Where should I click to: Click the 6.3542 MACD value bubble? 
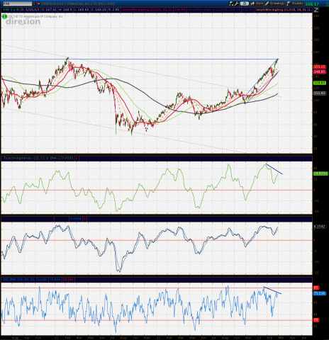click(320, 227)
